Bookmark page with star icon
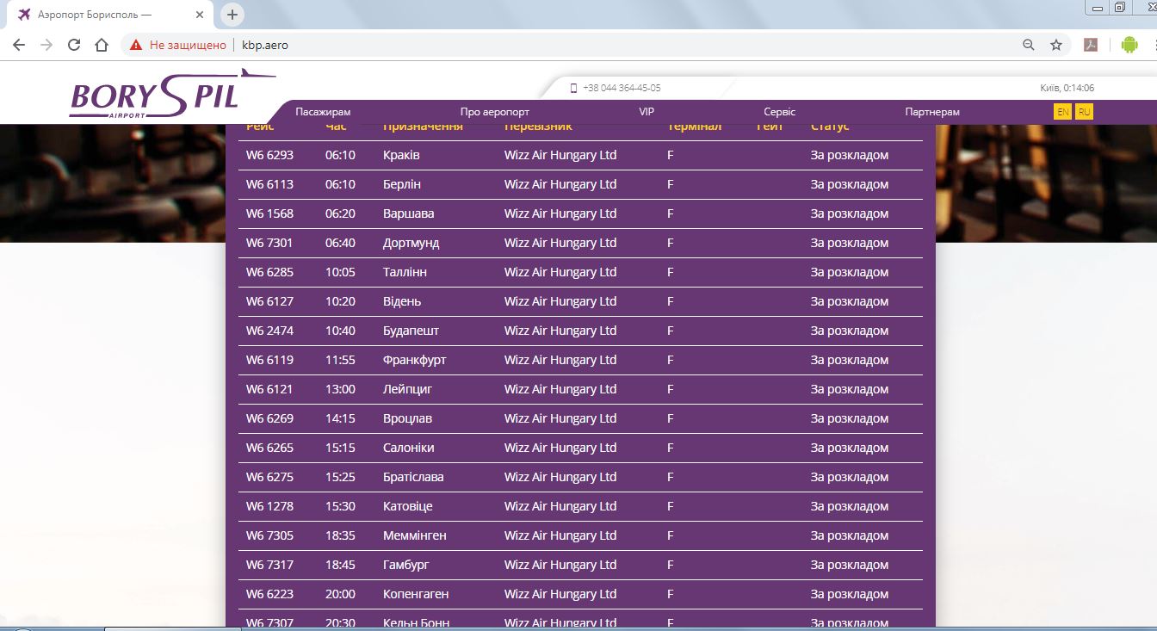Screen dimensions: 1157x631 click(1056, 46)
